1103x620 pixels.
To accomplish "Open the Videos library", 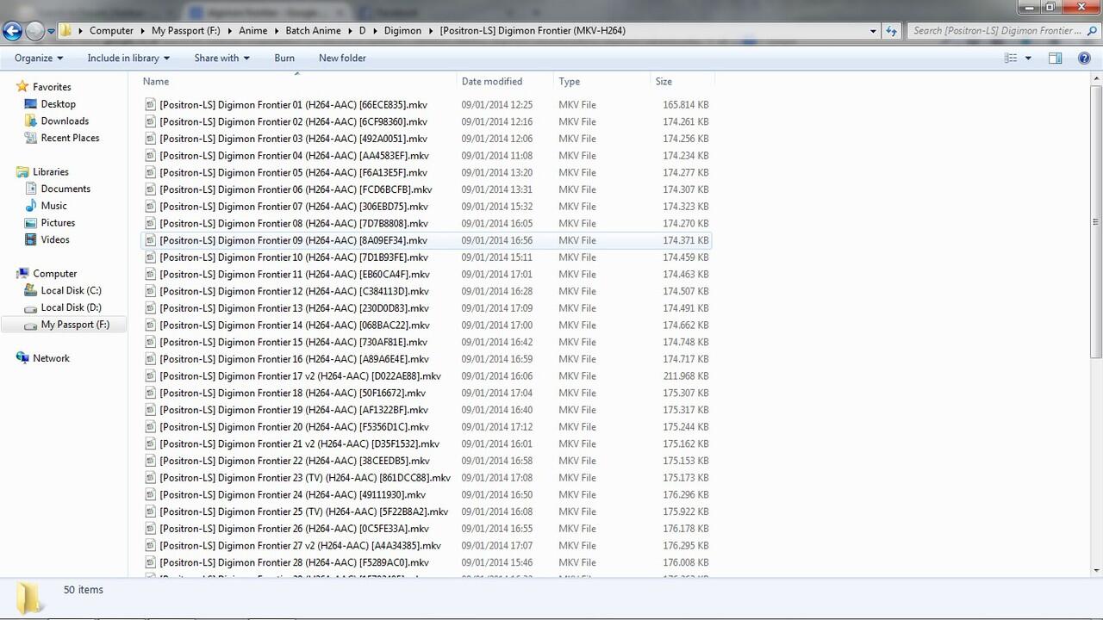I will (55, 239).
